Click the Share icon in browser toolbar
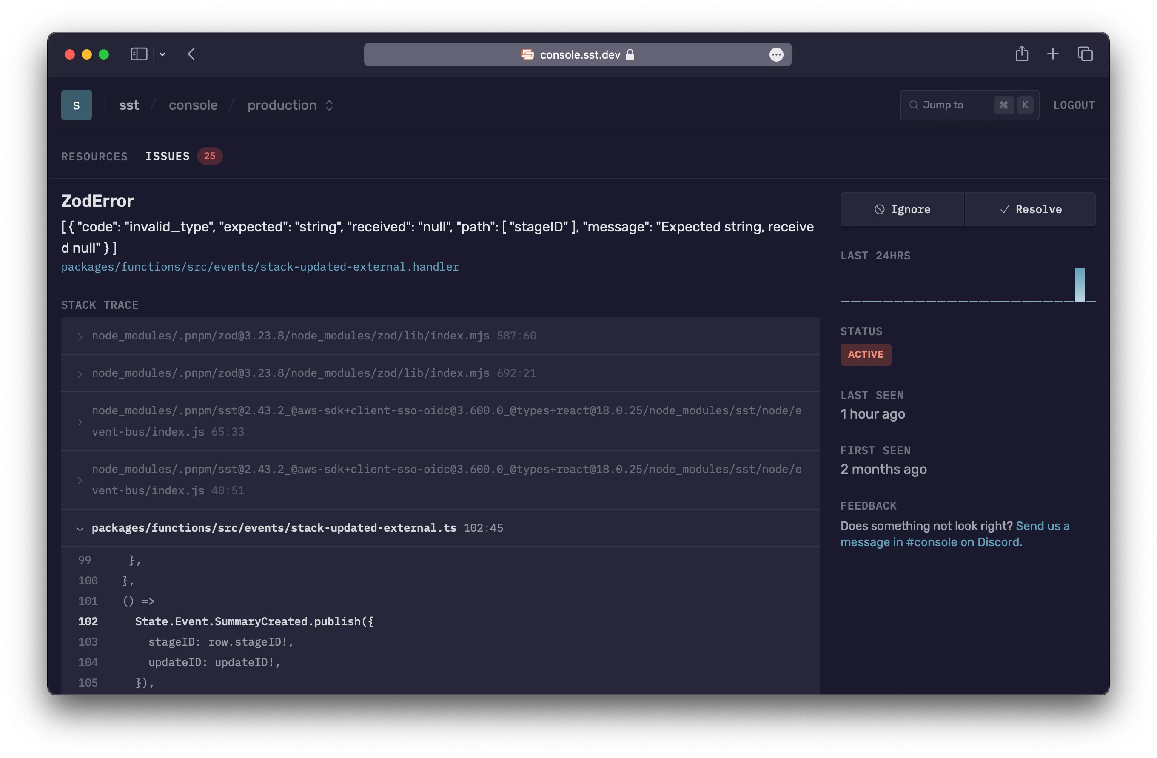This screenshot has height=758, width=1157. coord(1021,54)
